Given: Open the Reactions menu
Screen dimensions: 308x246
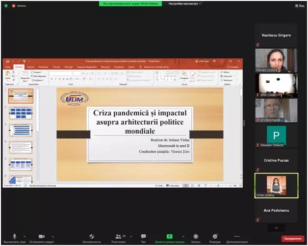Looking at the screenshot, I should pos(215,237).
